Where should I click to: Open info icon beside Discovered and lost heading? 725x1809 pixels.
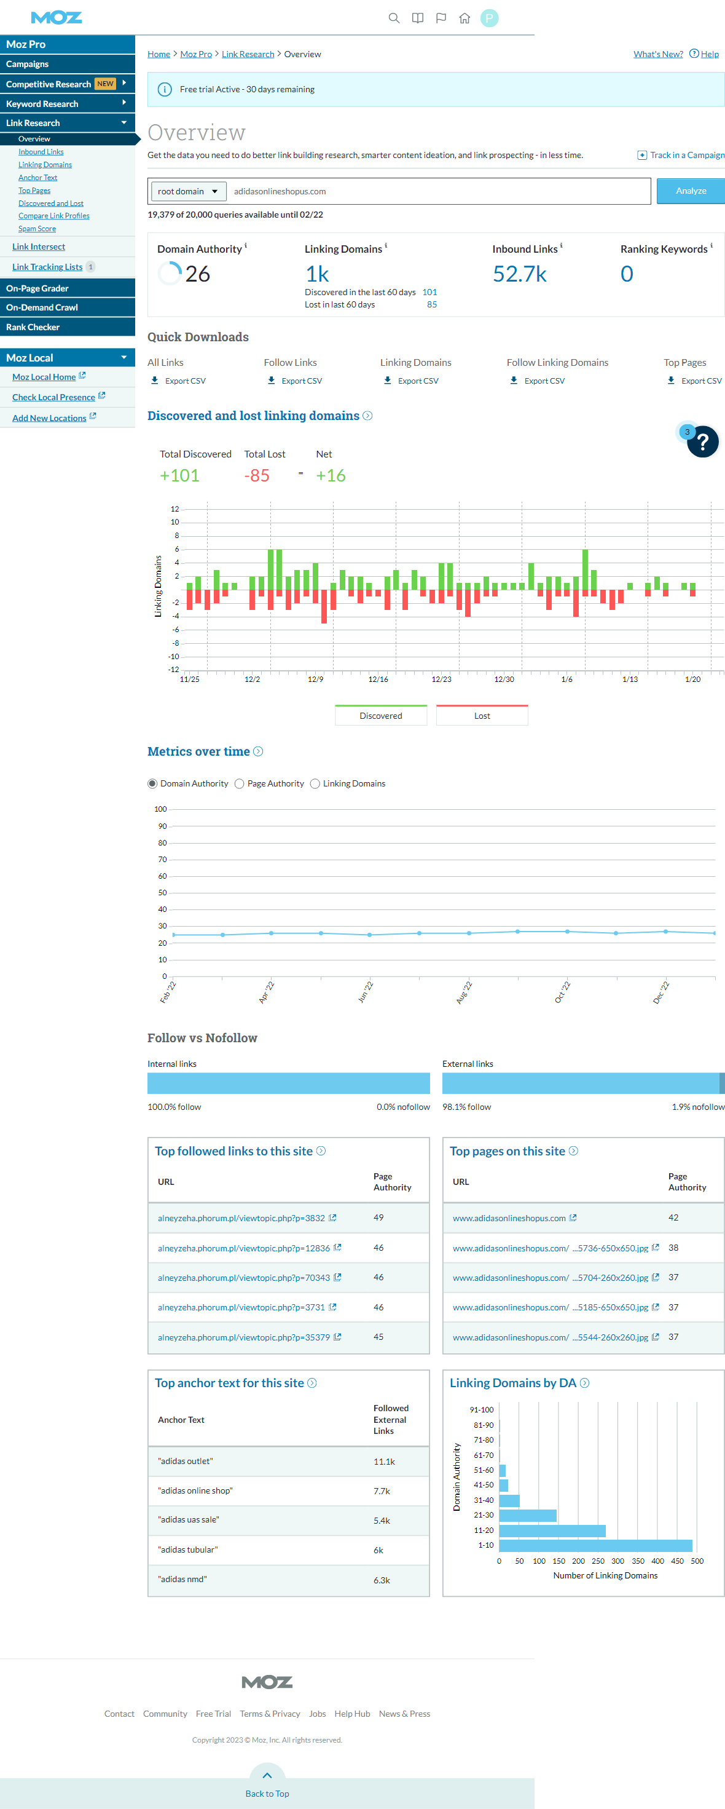click(x=367, y=416)
